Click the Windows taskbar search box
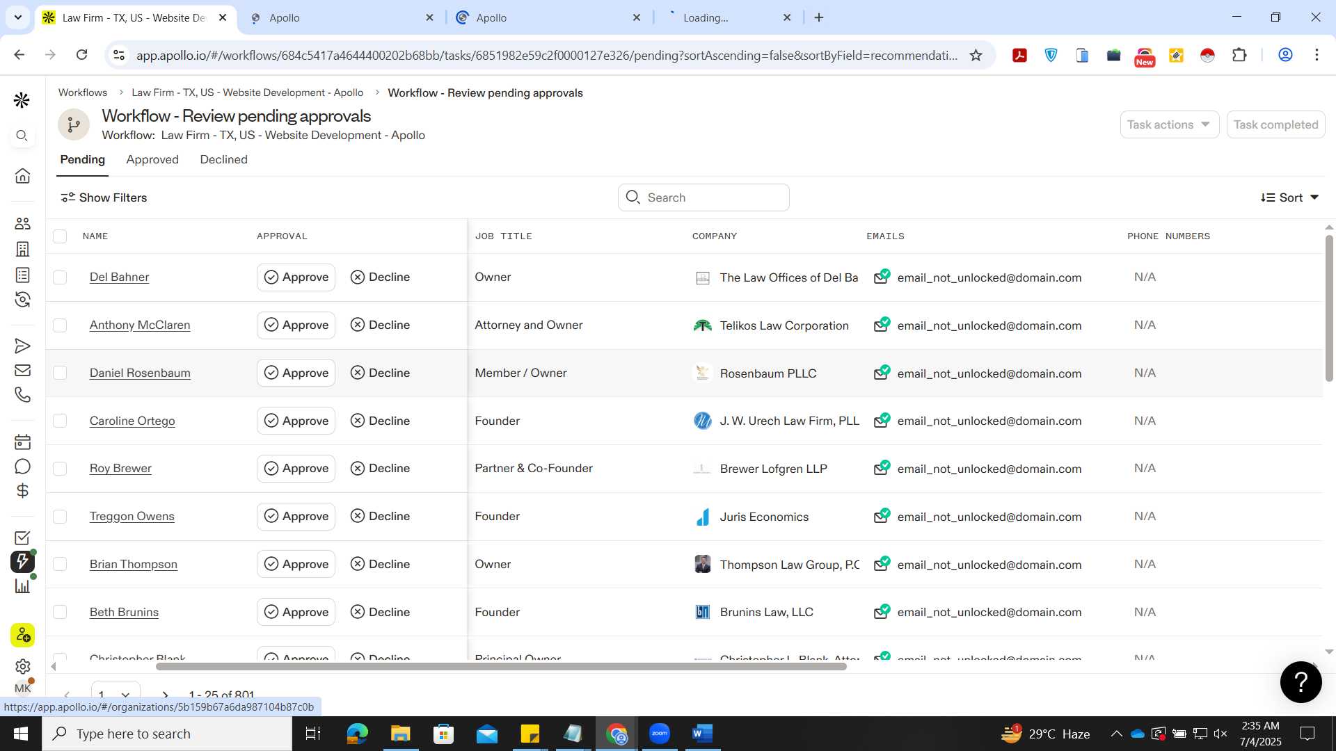 pos(167,734)
